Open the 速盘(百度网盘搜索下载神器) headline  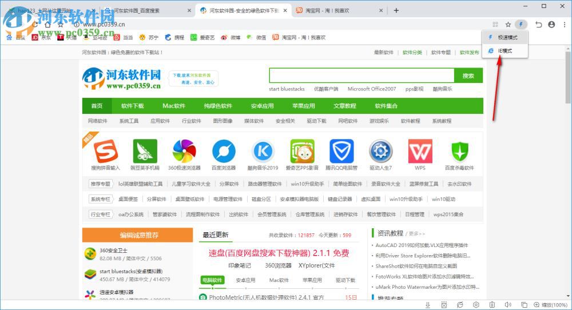pos(279,253)
